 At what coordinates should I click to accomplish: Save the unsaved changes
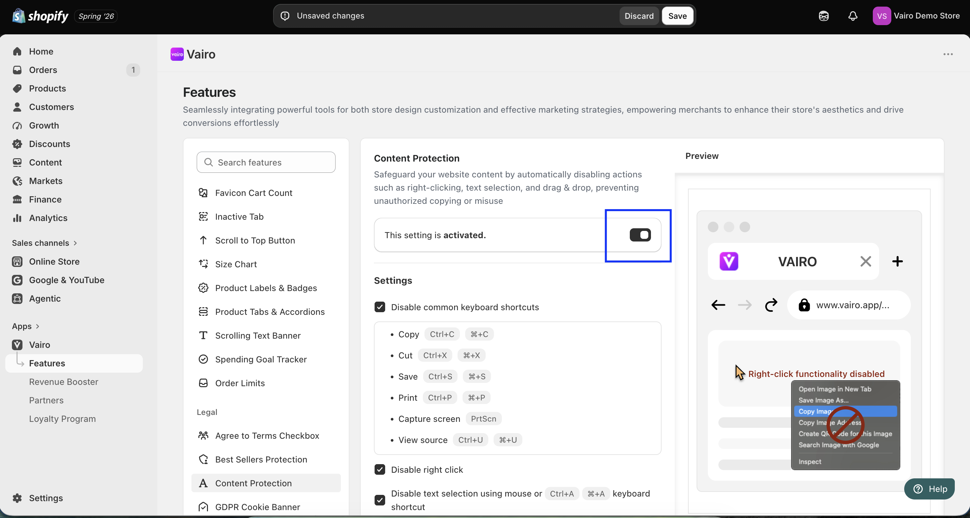[x=677, y=16]
